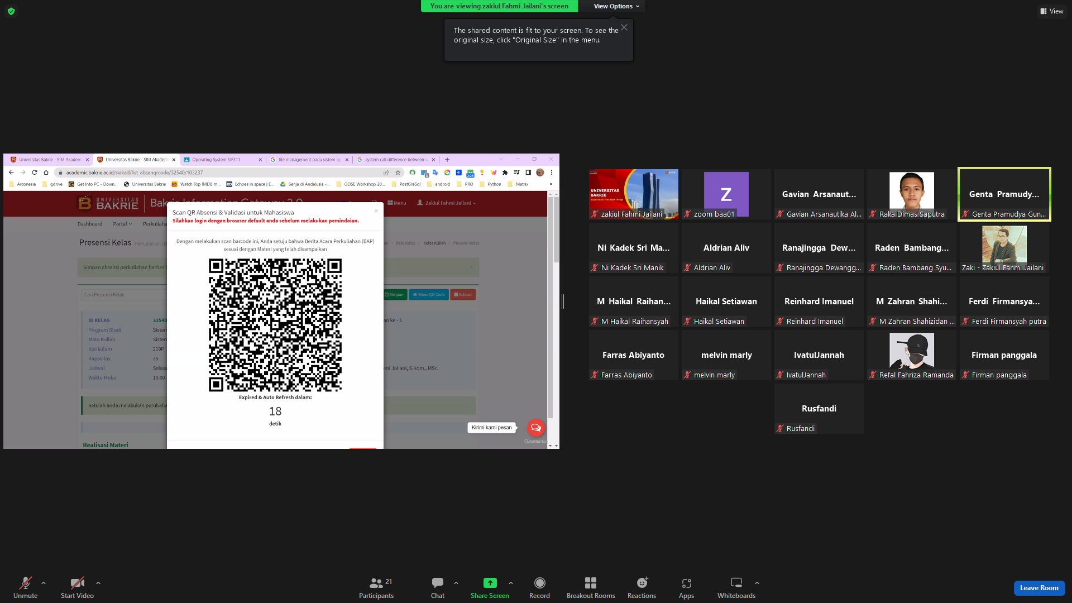Image resolution: width=1072 pixels, height=603 pixels.
Task: Select Haikal Setiawan's participant tile
Action: pyautogui.click(x=726, y=301)
